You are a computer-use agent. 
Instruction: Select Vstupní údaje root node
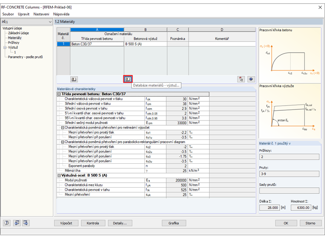pyautogui.click(x=12, y=28)
